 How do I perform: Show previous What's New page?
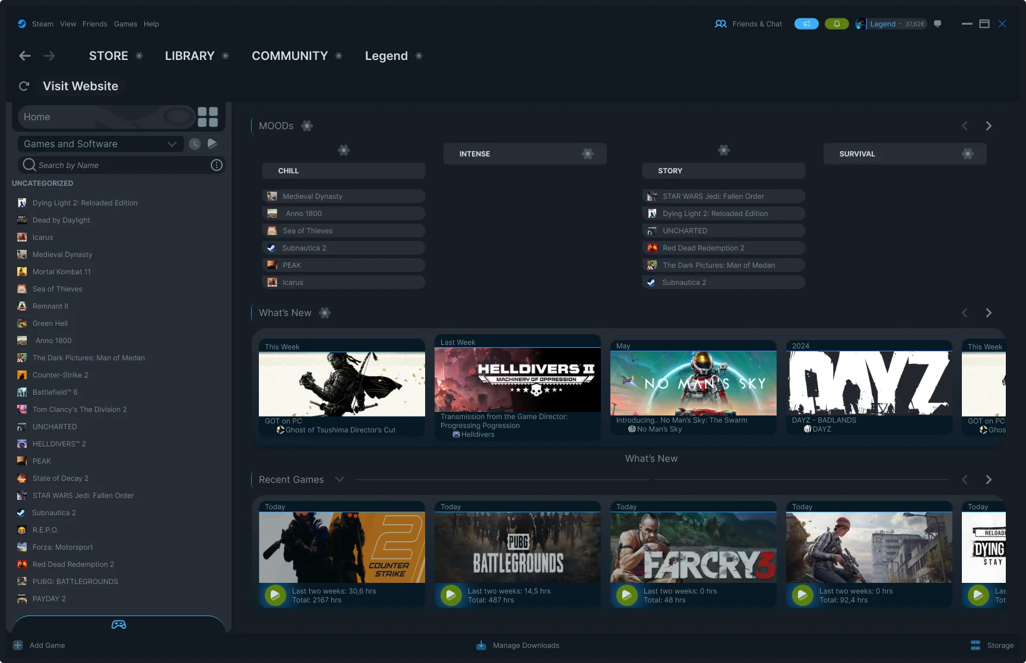965,313
